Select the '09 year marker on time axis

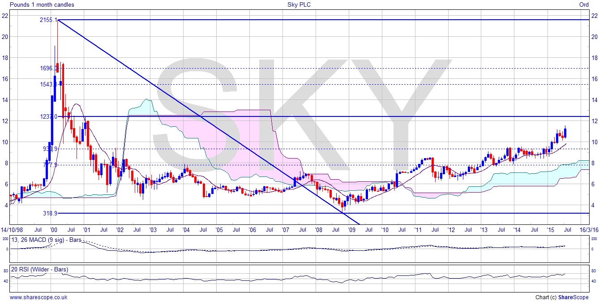coord(352,229)
